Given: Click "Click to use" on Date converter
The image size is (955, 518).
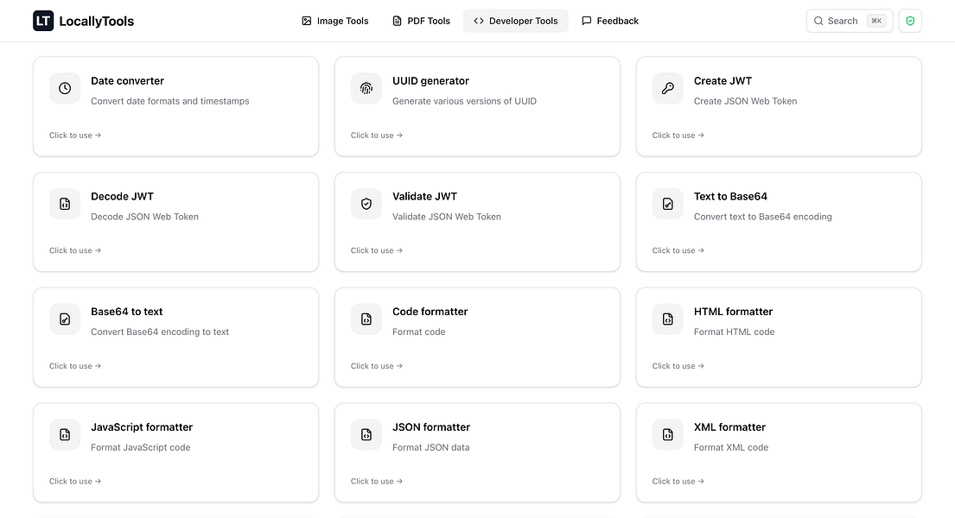Looking at the screenshot, I should point(75,135).
